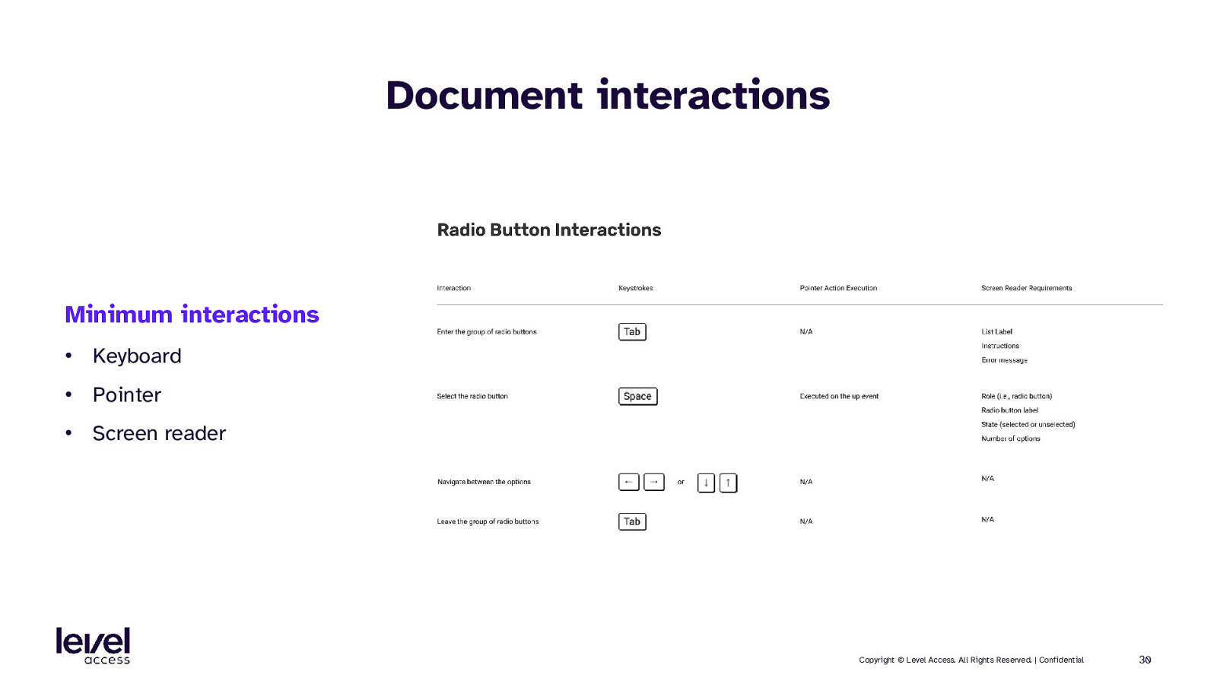The image size is (1217, 684).
Task: Click the copyright notice text
Action: [x=971, y=660]
